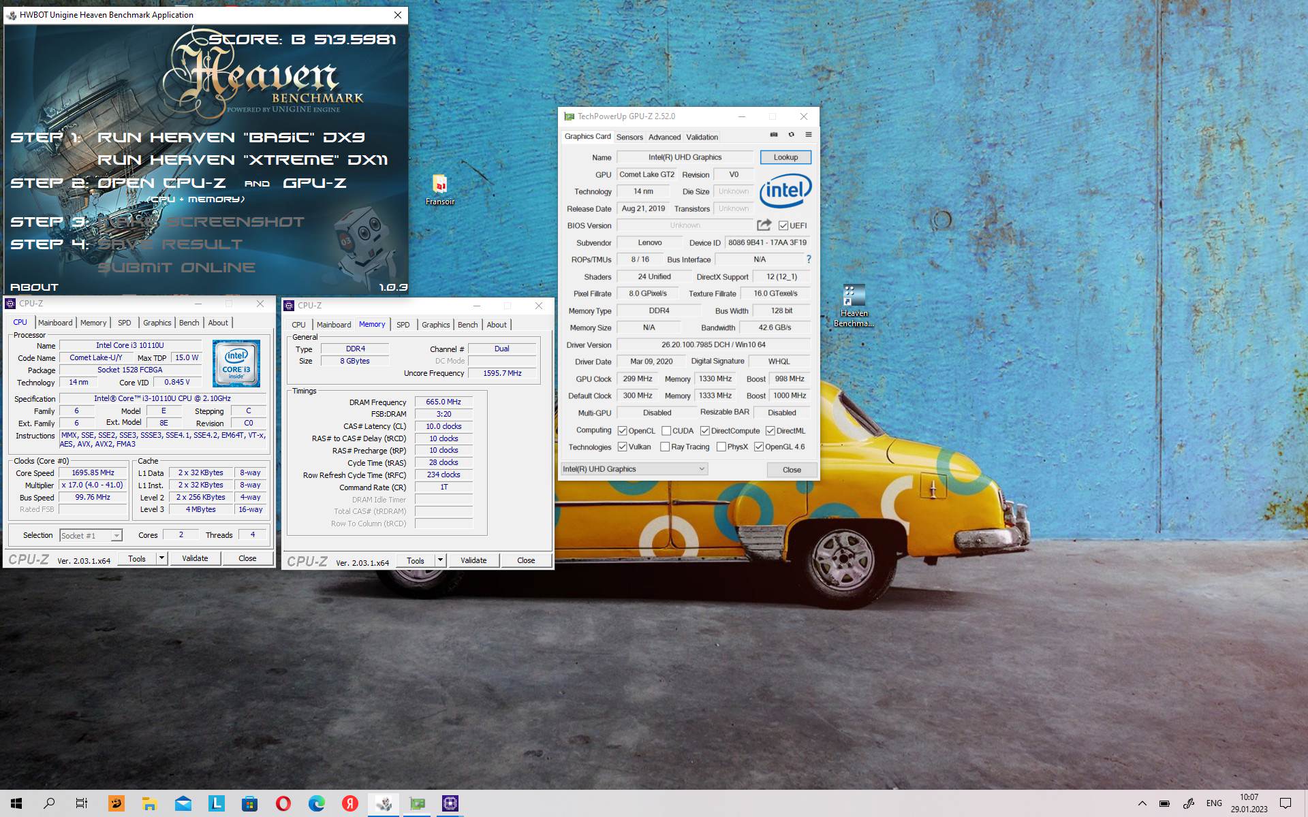The height and width of the screenshot is (817, 1308).
Task: Open the Windows Start menu
Action: point(16,803)
